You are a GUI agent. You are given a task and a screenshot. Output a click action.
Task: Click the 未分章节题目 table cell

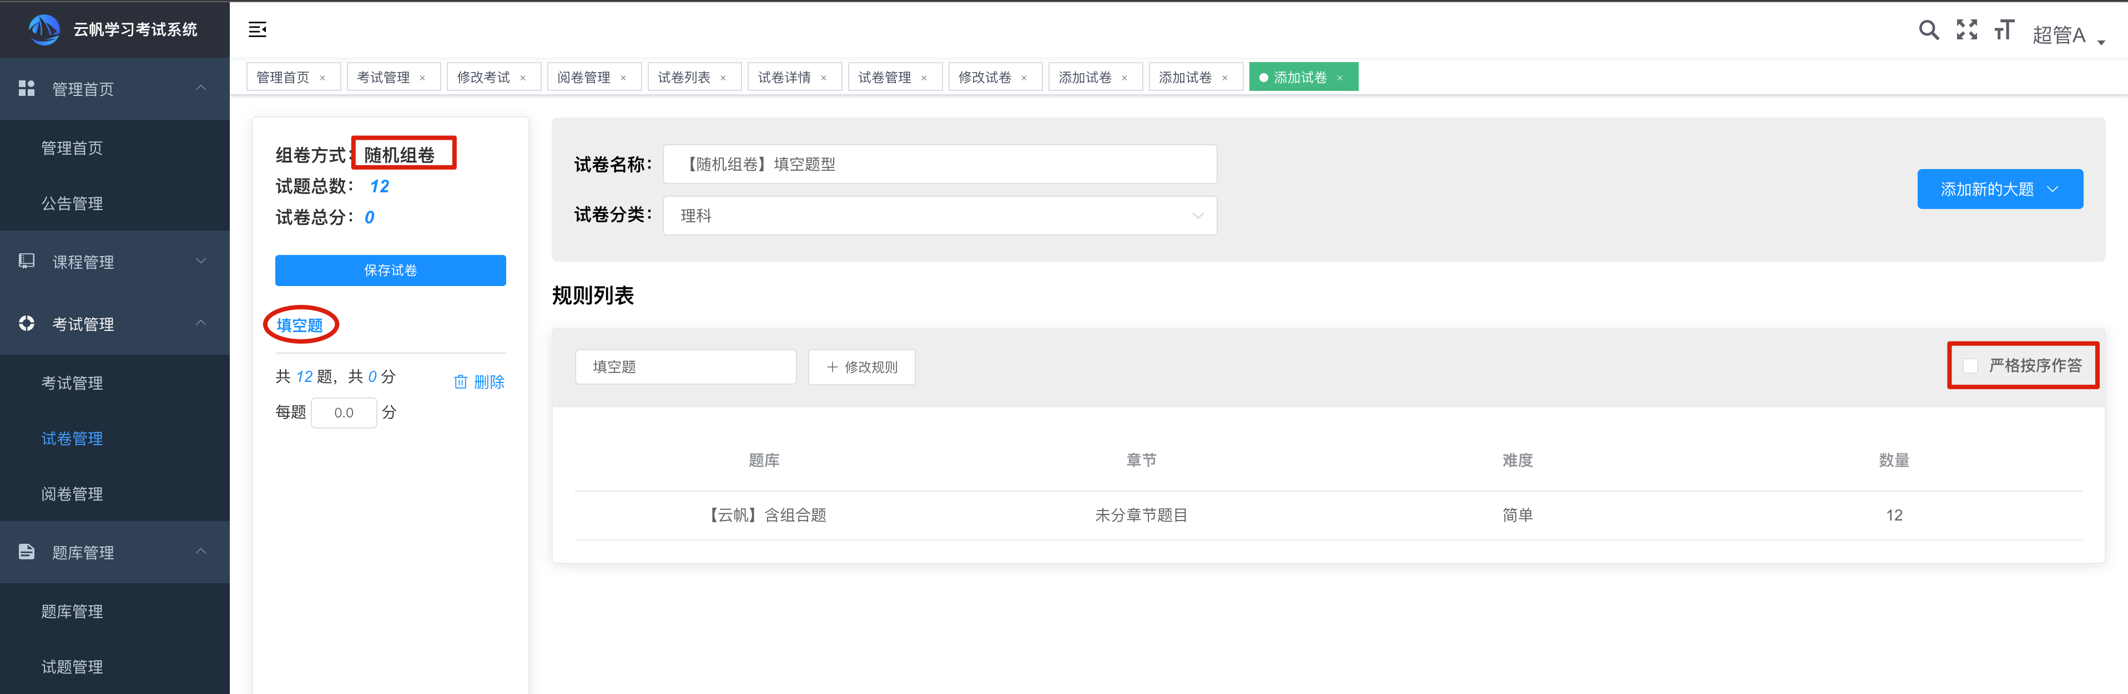click(1141, 515)
